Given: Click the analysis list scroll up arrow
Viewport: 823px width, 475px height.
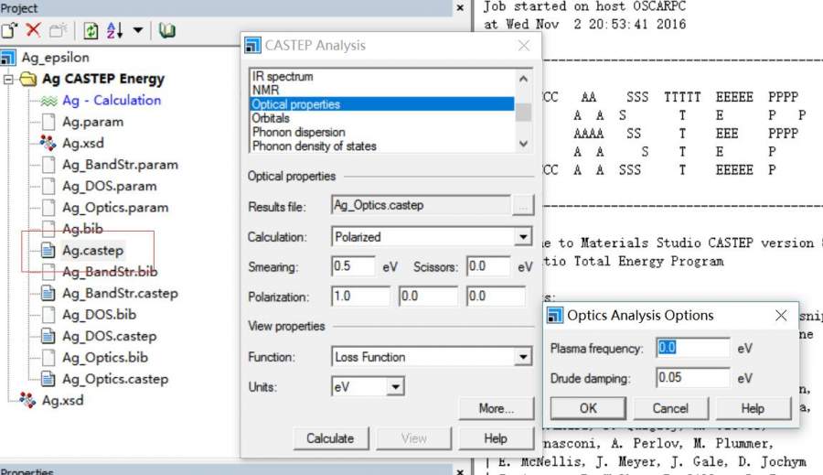Looking at the screenshot, I should pos(523,79).
